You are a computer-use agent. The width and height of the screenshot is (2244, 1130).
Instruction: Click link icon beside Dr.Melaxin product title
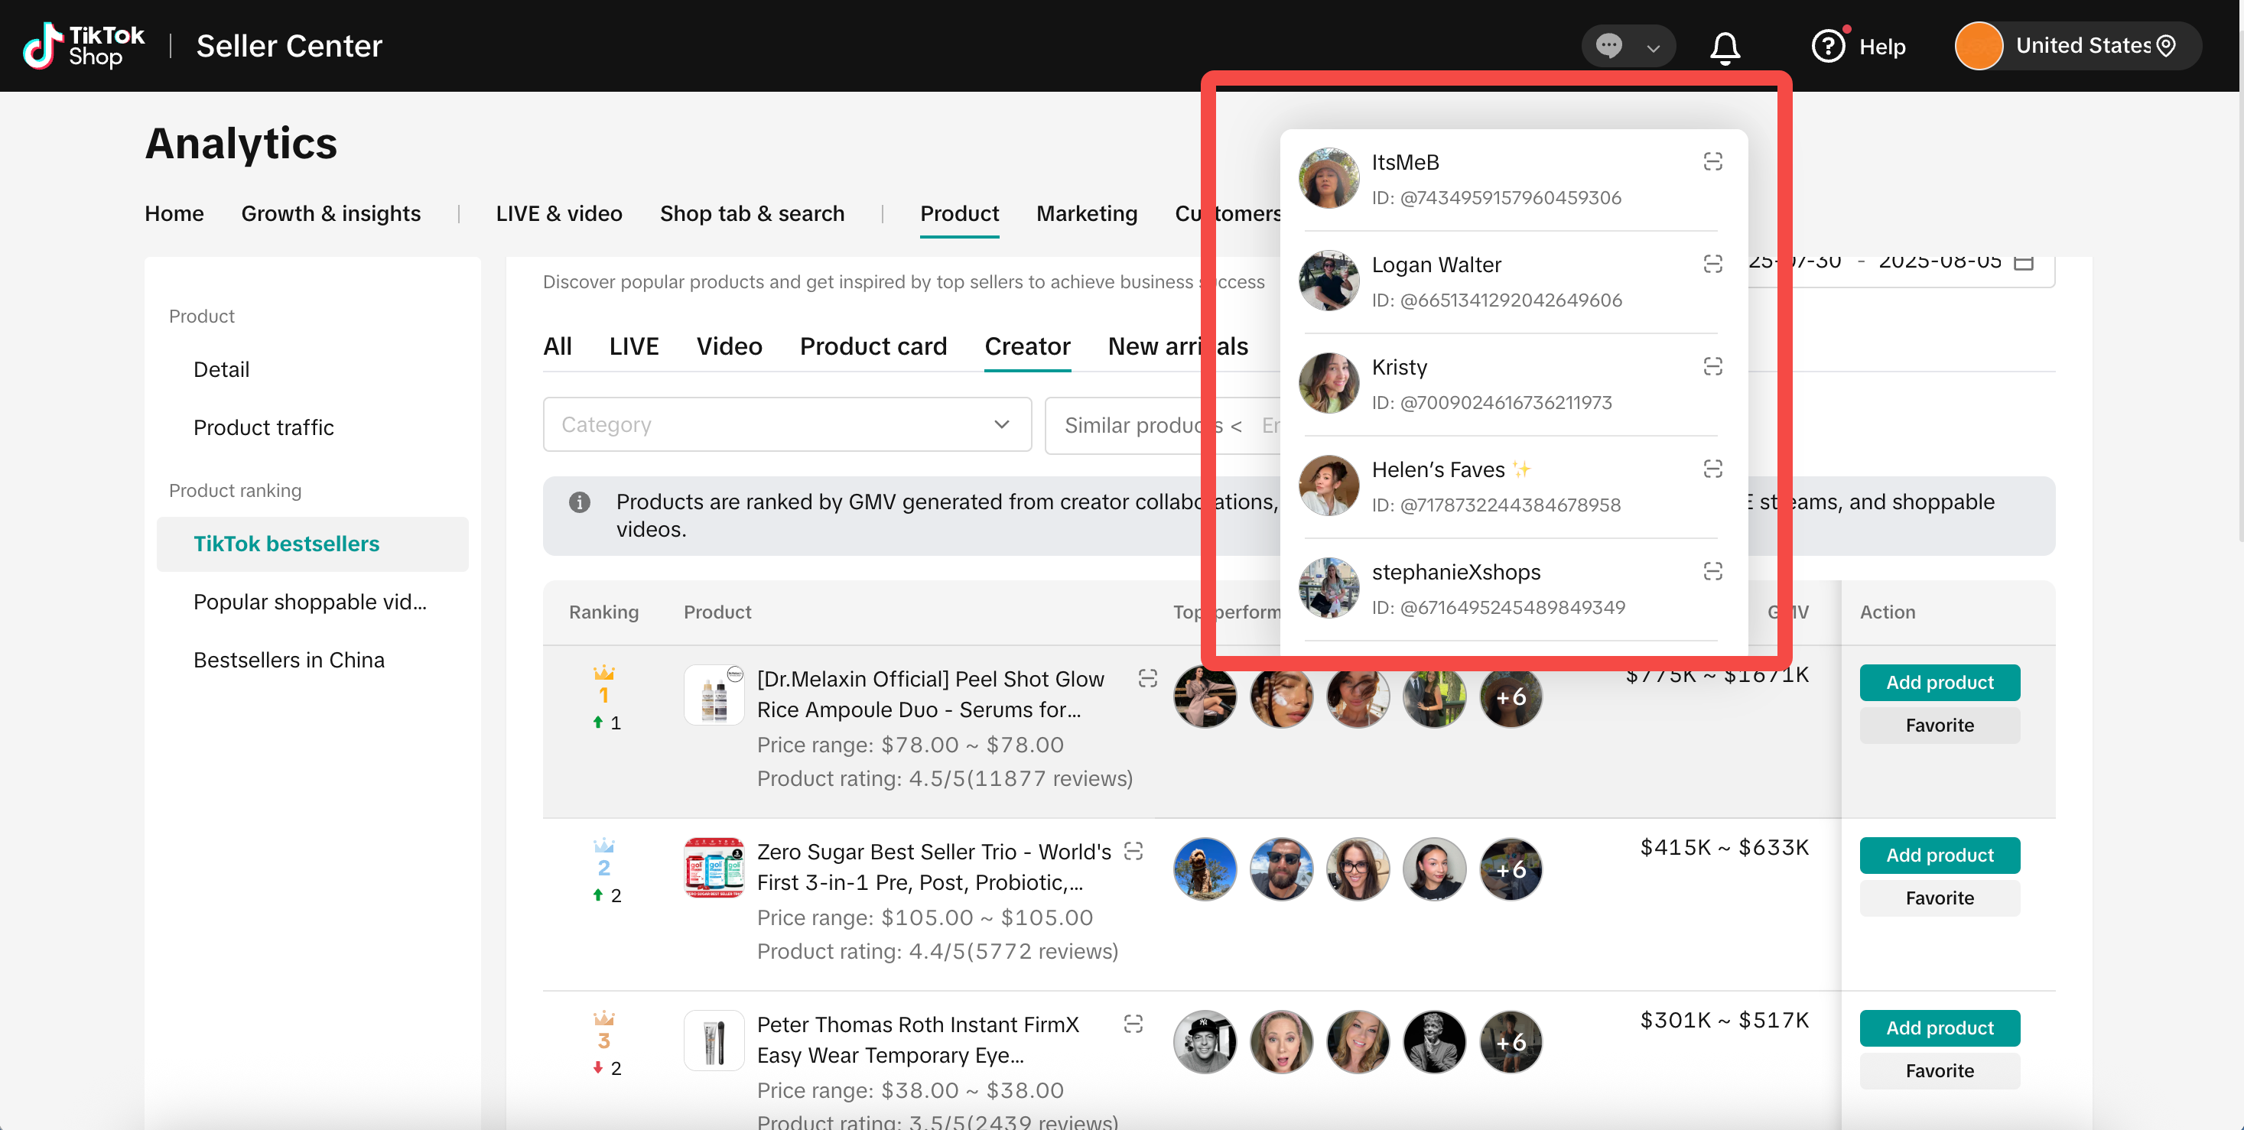[x=1147, y=678]
